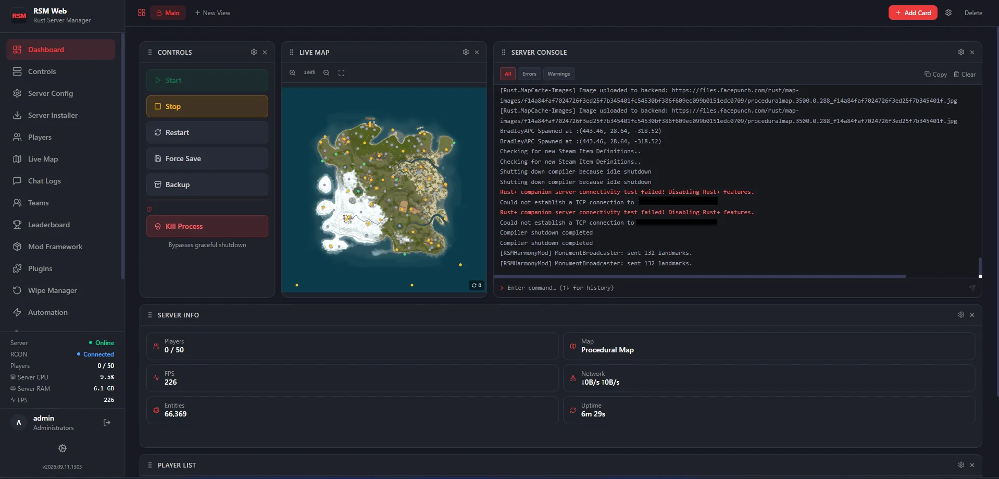The height and width of the screenshot is (479, 999).
Task: Click the Entities 66,369 tile
Action: (352, 410)
